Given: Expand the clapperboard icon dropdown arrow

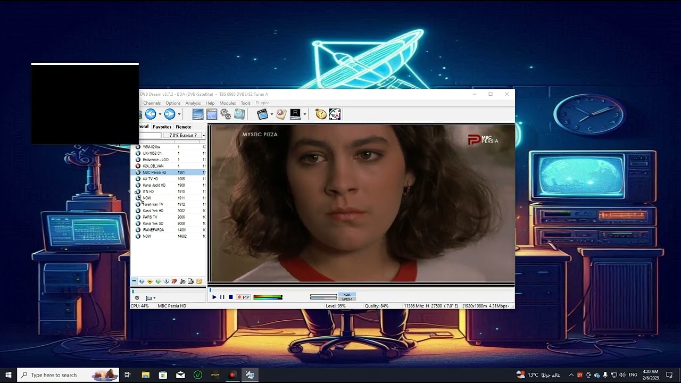Looking at the screenshot, I should click(x=271, y=114).
